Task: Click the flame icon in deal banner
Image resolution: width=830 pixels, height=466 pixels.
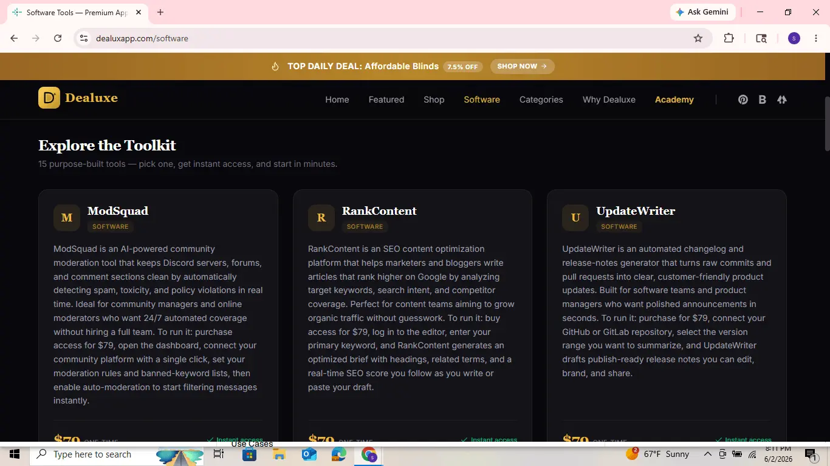Action: [275, 66]
